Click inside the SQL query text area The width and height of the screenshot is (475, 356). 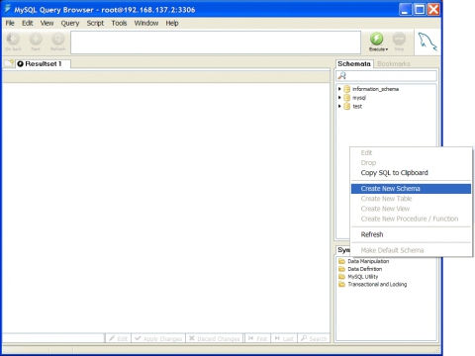coord(216,43)
